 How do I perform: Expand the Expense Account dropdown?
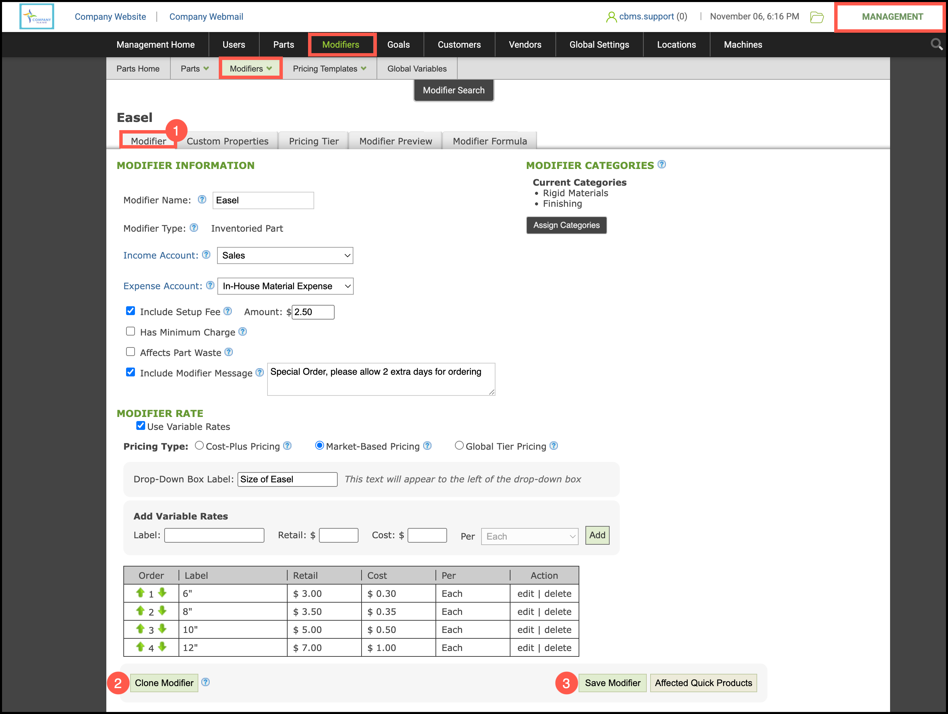pyautogui.click(x=286, y=286)
